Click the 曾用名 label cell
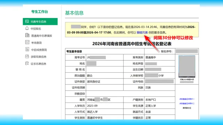Viewport: 223px width, 125px height. click(76, 69)
